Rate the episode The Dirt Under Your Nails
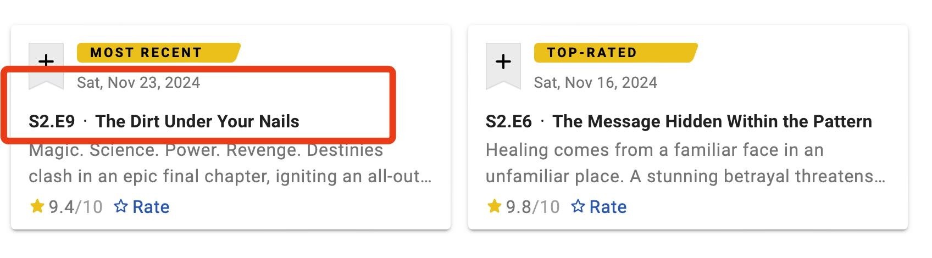This screenshot has width=932, height=258. tap(142, 207)
